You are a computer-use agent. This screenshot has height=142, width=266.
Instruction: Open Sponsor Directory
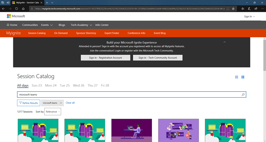point(86,33)
